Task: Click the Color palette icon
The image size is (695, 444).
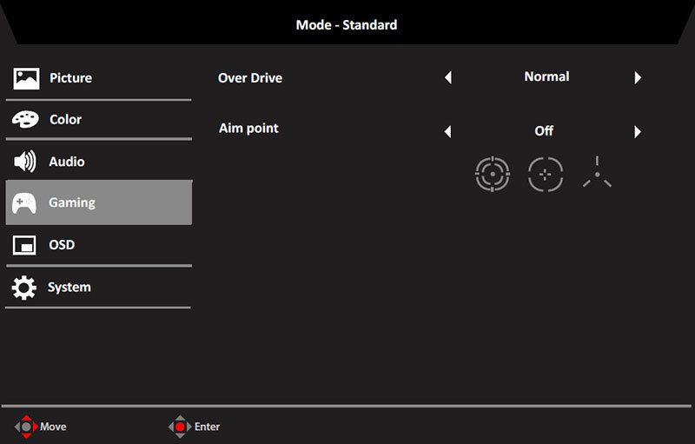Action: [25, 119]
